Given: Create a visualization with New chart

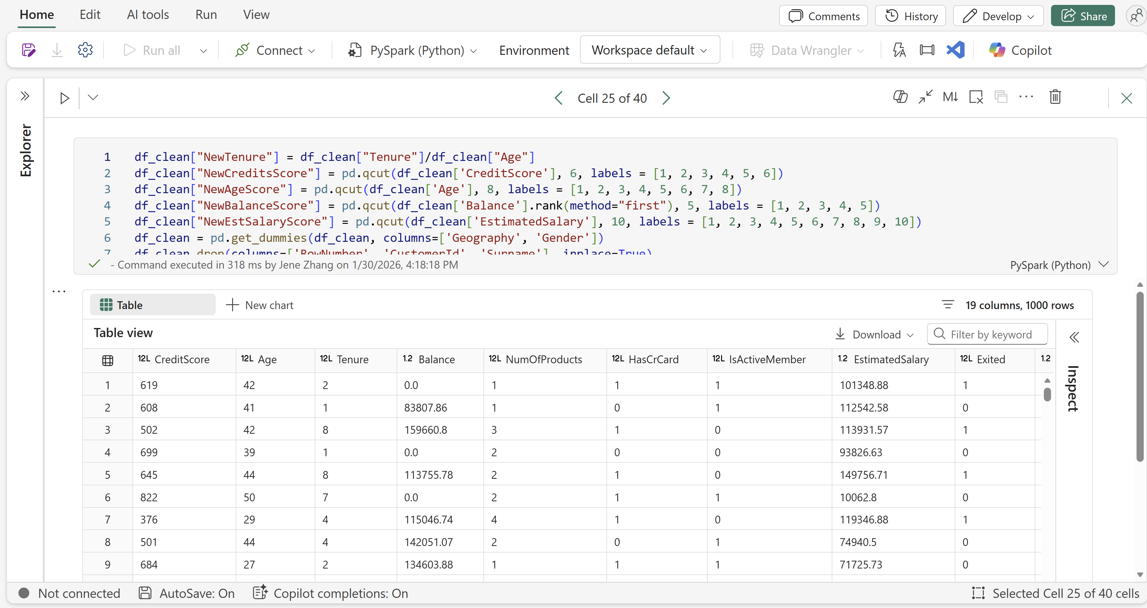Looking at the screenshot, I should pos(259,305).
